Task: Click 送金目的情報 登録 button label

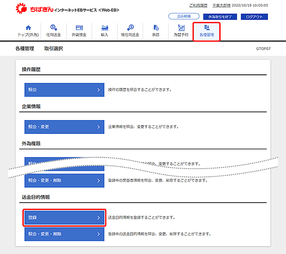Action: click(32, 217)
